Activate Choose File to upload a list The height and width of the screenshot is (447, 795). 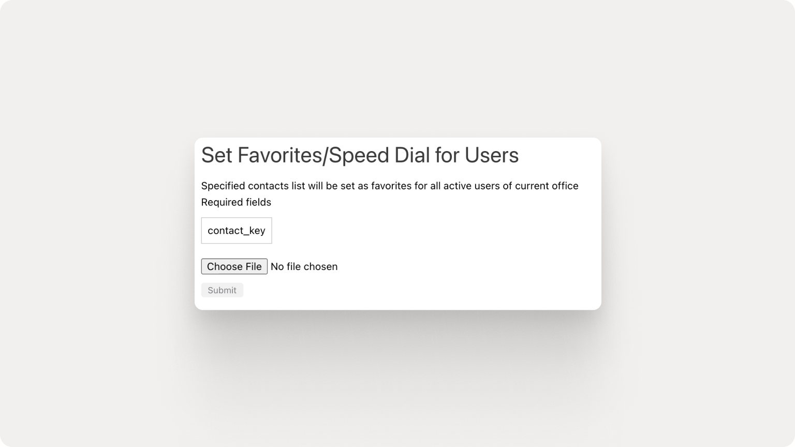234,266
